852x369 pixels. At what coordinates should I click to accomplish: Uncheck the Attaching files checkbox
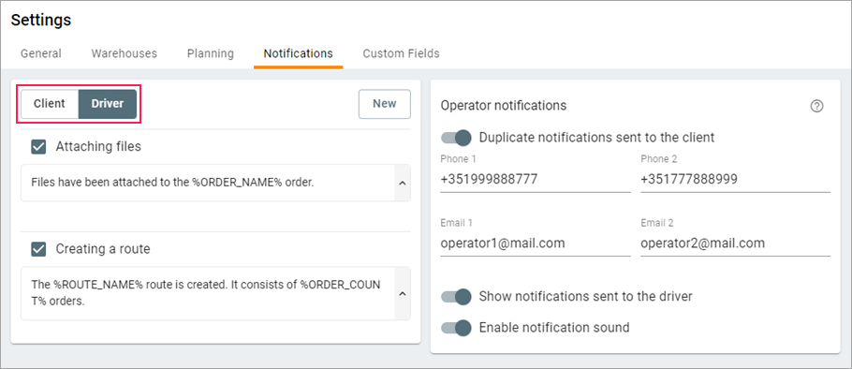coord(38,147)
